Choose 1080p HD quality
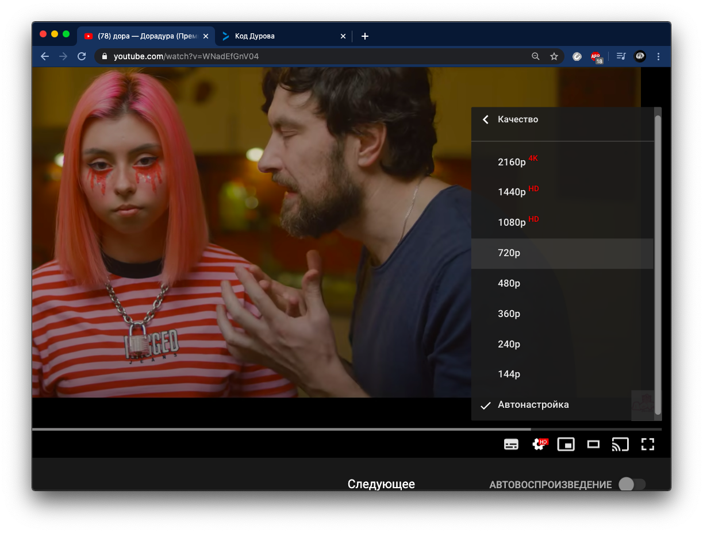The width and height of the screenshot is (703, 533). 562,223
